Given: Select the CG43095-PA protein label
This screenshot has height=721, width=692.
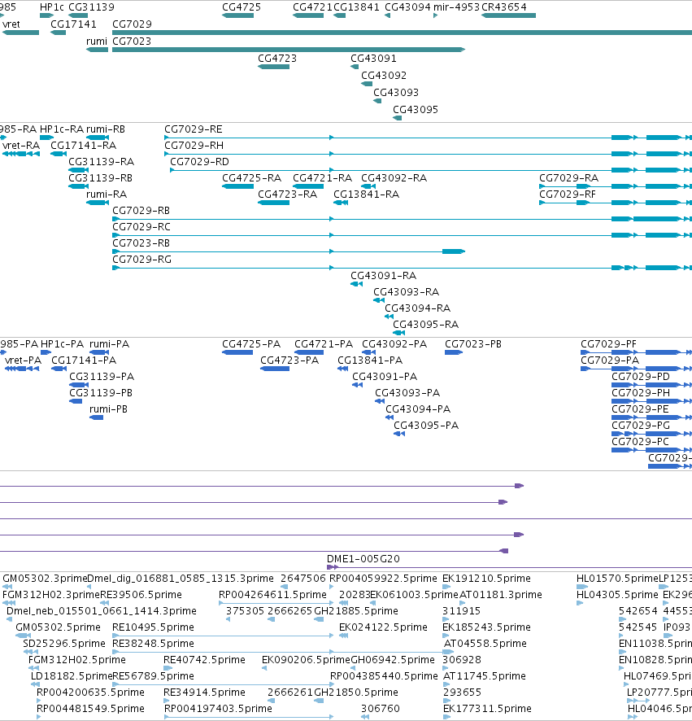Looking at the screenshot, I should click(x=426, y=426).
